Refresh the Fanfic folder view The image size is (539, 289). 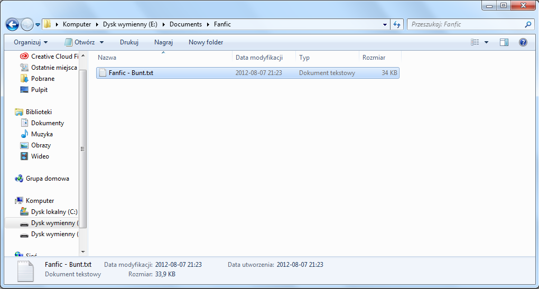tap(397, 24)
